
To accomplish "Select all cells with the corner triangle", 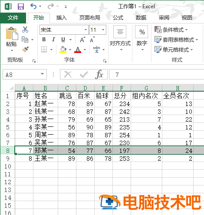I will [11, 88].
